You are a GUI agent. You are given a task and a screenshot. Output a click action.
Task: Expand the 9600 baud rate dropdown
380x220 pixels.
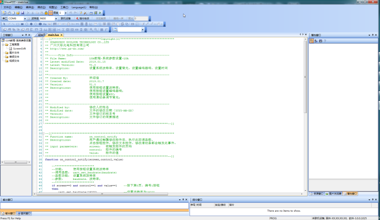coord(56,18)
